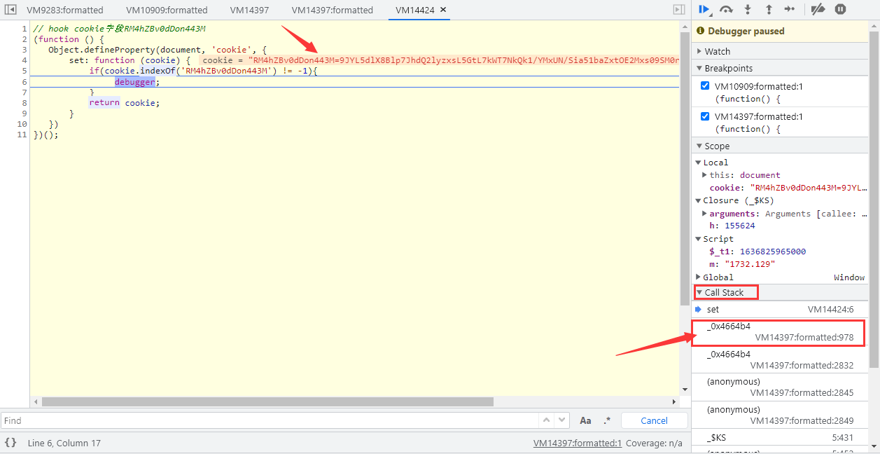Pretty print code with braces icon
The height and width of the screenshot is (454, 880).
point(11,443)
